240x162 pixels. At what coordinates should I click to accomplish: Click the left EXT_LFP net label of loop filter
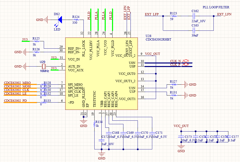click(152, 14)
